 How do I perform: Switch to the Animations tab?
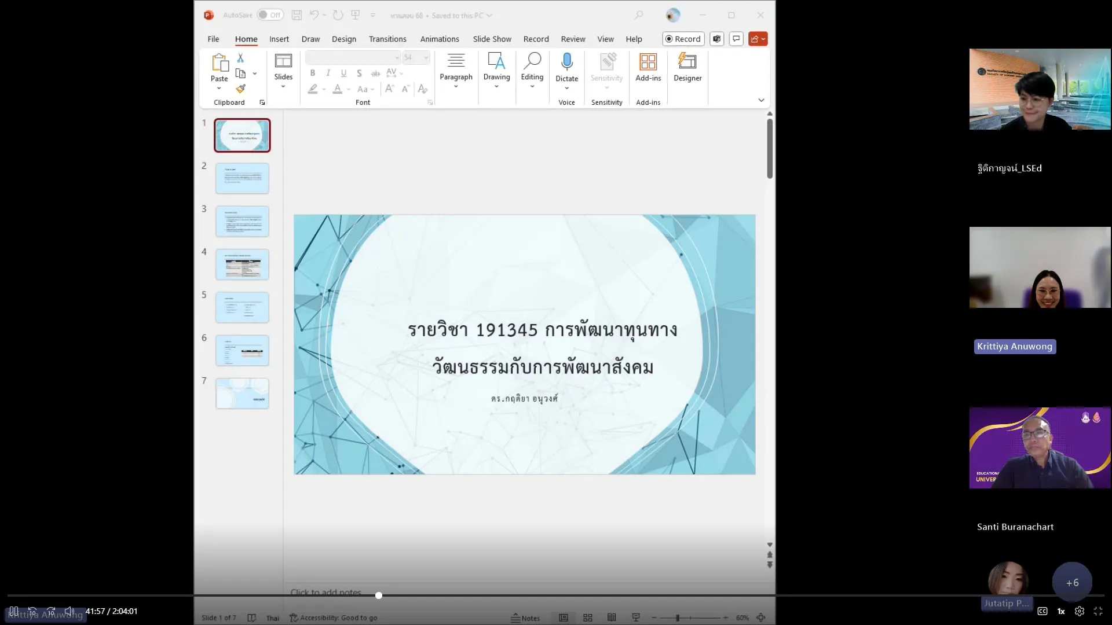pos(439,39)
